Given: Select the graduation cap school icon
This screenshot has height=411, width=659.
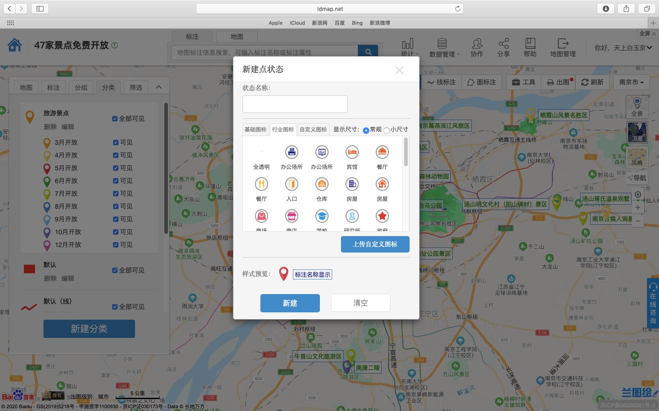Looking at the screenshot, I should [x=322, y=216].
